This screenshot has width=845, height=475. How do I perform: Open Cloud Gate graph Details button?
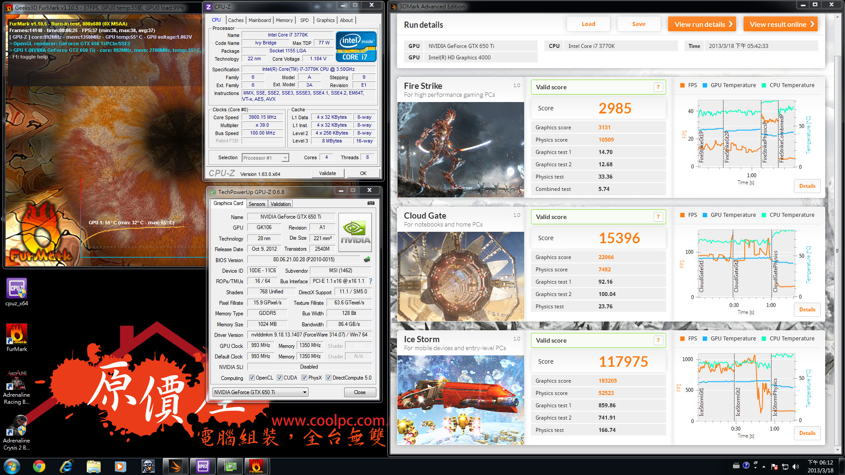tap(807, 310)
